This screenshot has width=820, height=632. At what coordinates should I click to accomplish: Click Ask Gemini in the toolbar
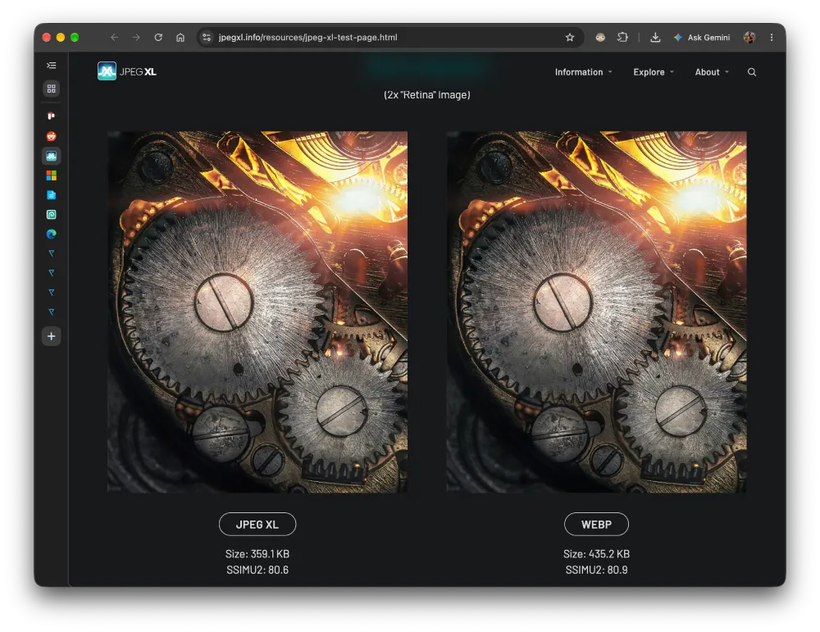(x=701, y=37)
